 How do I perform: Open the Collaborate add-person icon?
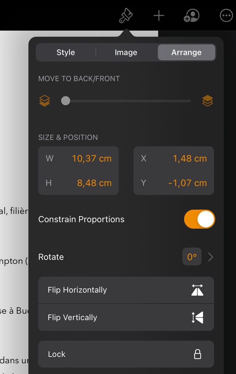click(192, 16)
